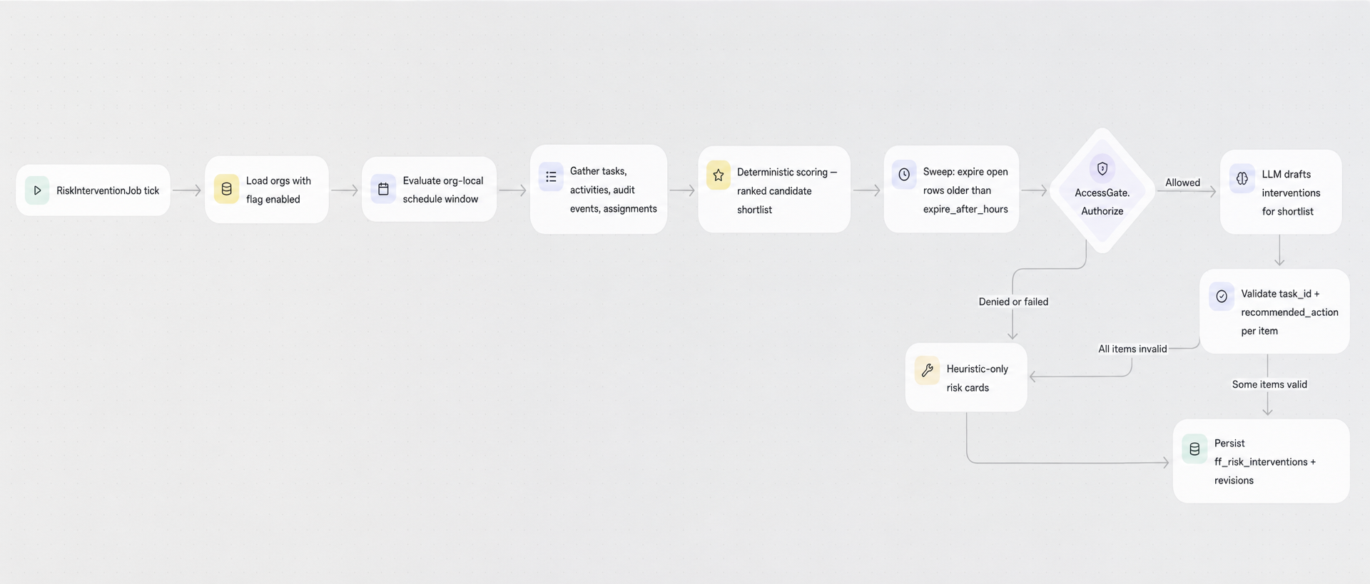Click the list icon on Gather tasks node
1370x584 pixels.
(551, 177)
